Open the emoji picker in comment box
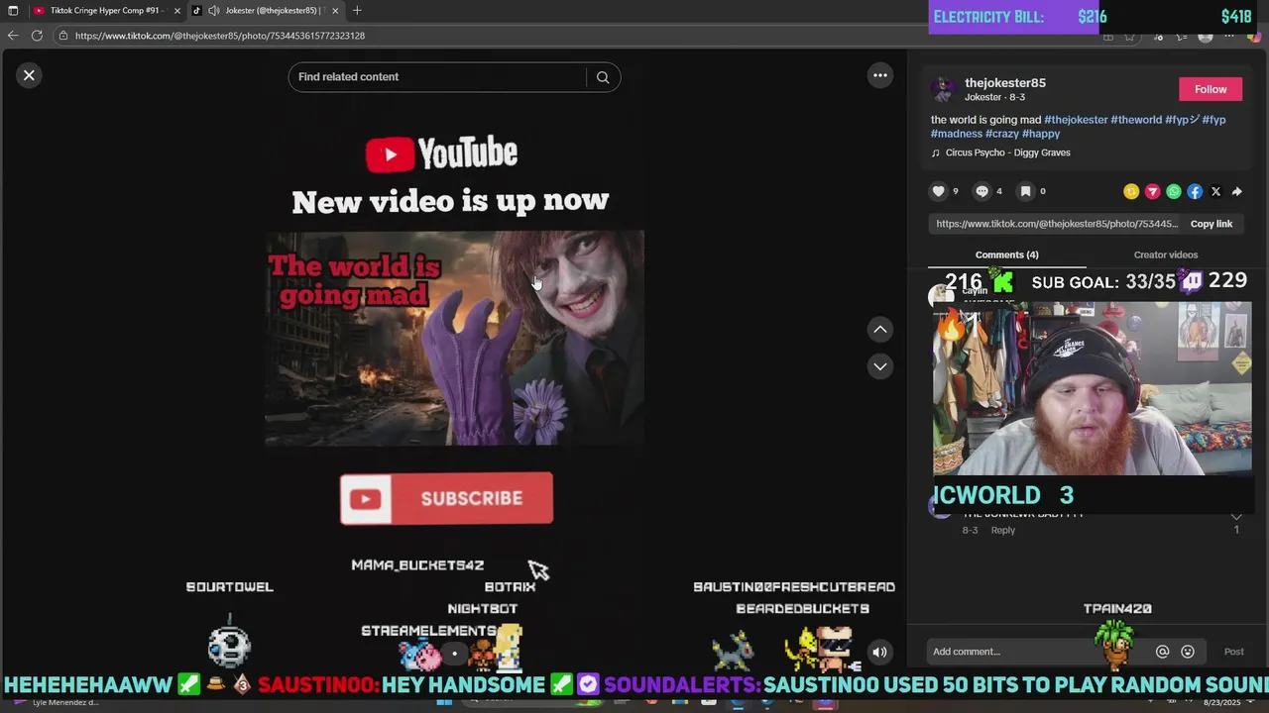The height and width of the screenshot is (713, 1269). [x=1188, y=652]
